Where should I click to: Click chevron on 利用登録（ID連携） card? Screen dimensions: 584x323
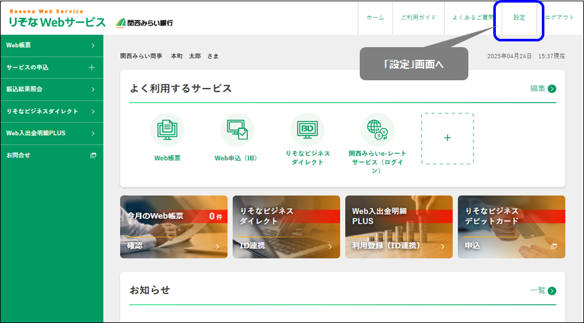442,246
